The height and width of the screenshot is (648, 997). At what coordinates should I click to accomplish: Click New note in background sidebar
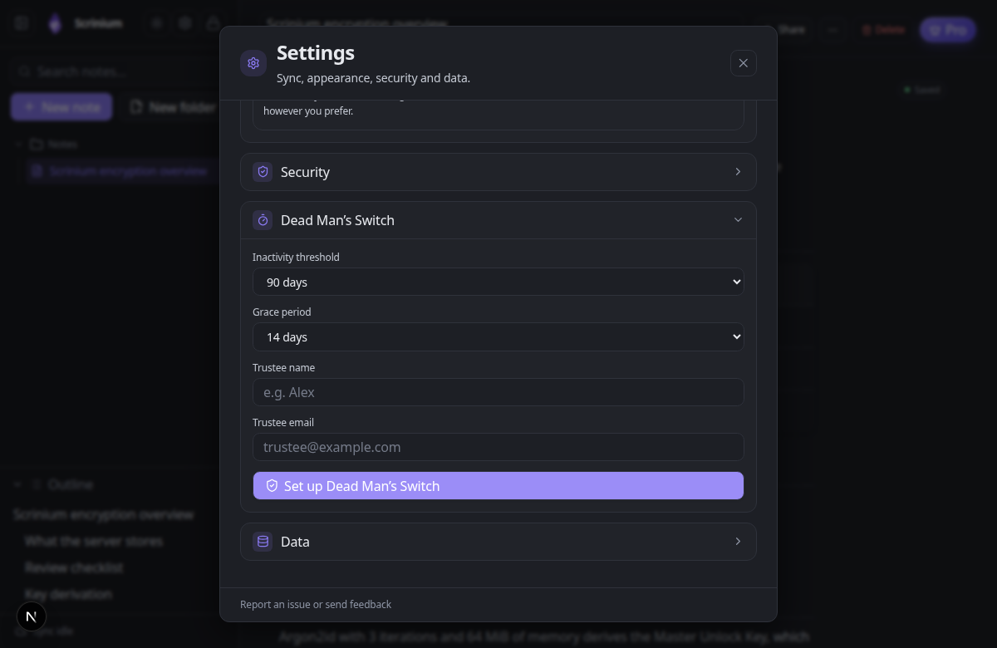click(x=61, y=107)
